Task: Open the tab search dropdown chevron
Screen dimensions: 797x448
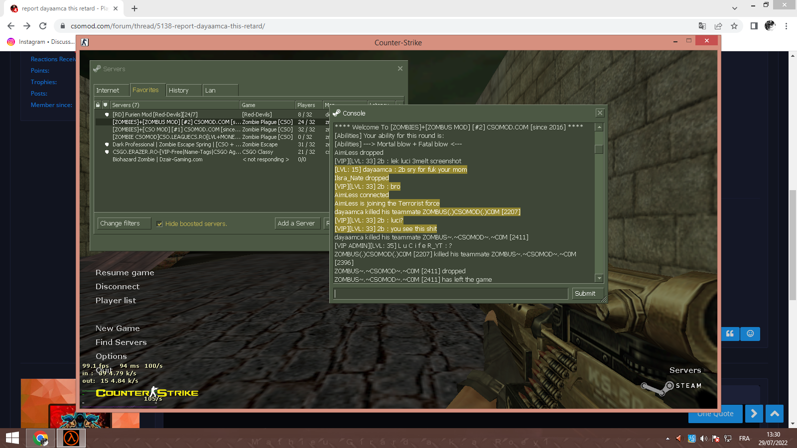Action: (734, 8)
